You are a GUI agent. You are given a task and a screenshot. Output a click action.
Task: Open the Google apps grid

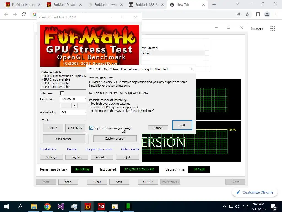tap(273, 28)
